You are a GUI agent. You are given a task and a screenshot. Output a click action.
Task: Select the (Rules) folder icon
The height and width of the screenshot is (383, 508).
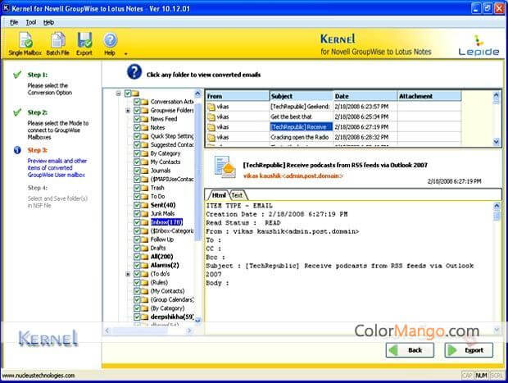coord(144,282)
